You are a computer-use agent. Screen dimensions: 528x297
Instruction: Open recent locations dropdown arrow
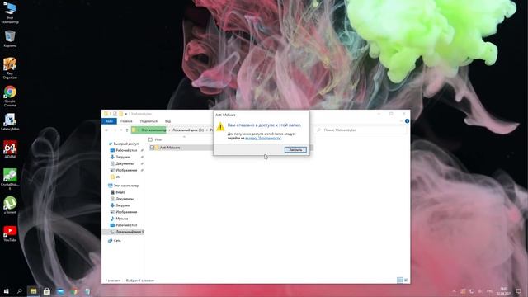[x=121, y=130]
